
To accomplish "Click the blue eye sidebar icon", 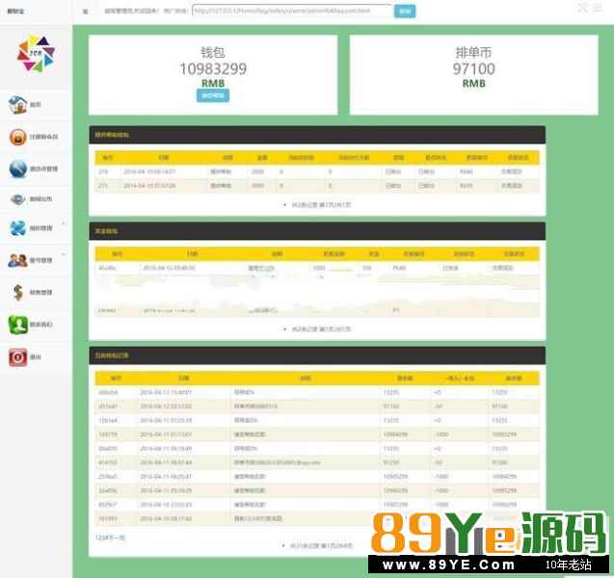I will 18,199.
